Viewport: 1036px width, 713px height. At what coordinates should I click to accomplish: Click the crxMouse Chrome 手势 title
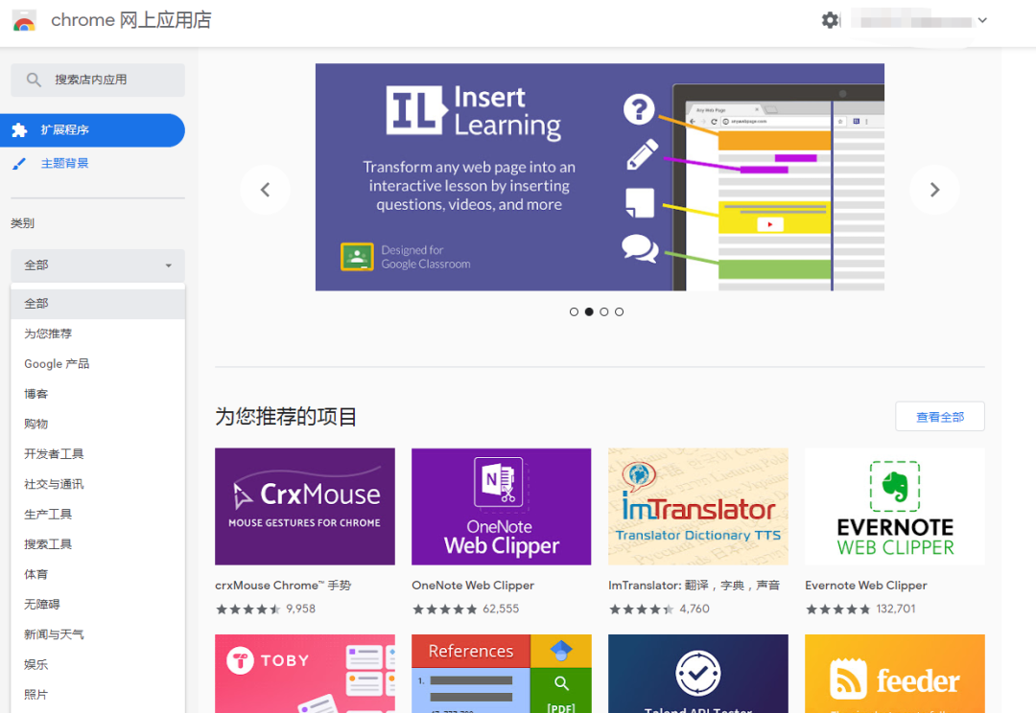(x=283, y=586)
